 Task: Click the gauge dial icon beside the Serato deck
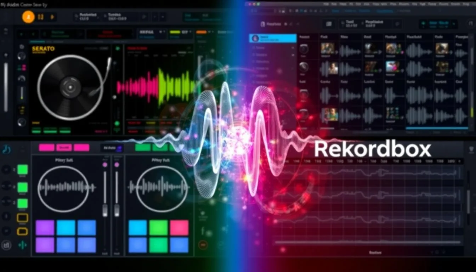21,79
